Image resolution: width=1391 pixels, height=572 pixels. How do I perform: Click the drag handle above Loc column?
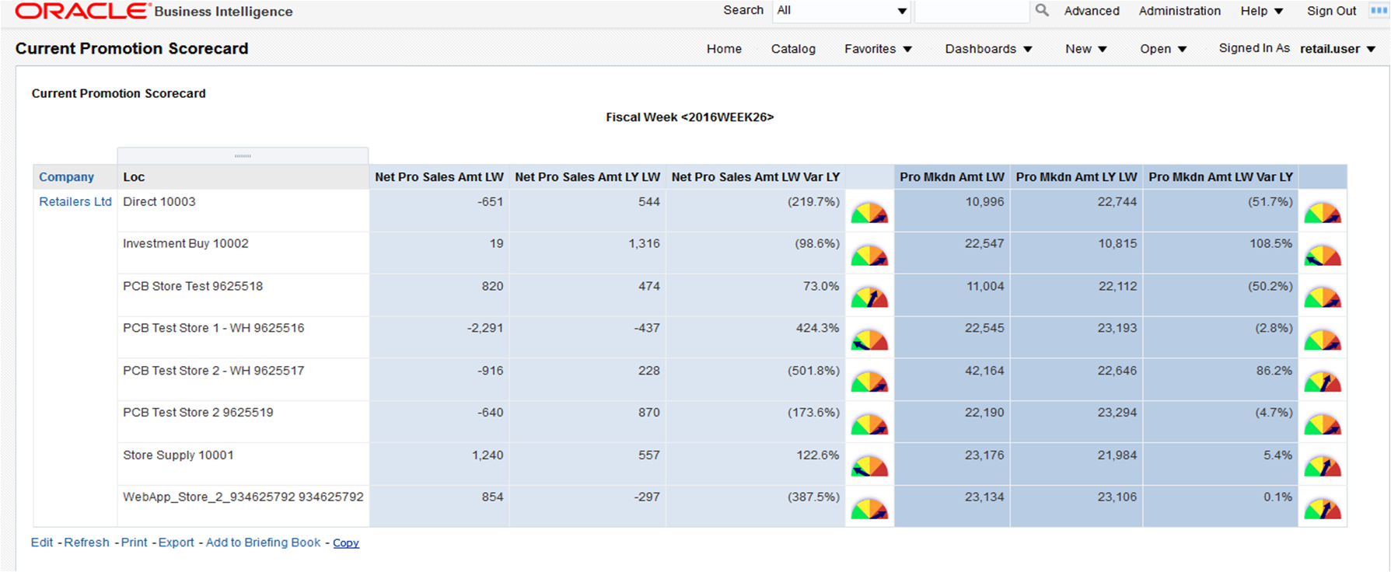pyautogui.click(x=243, y=155)
